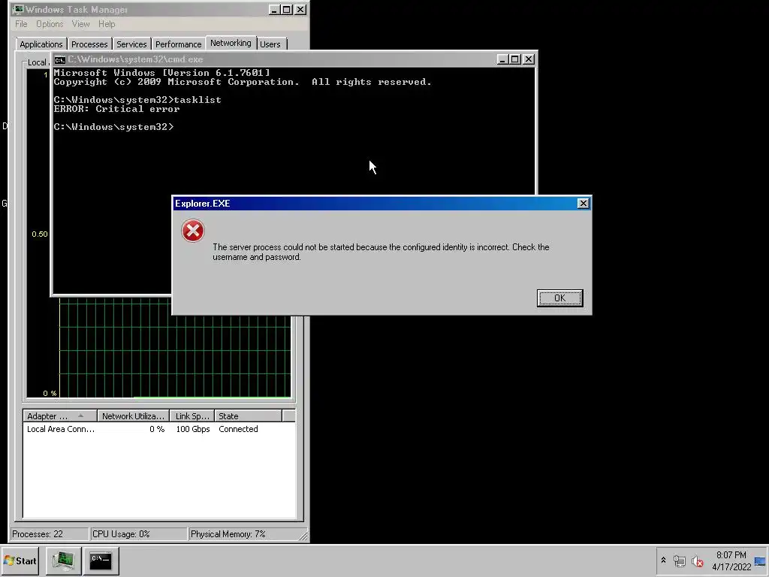Image resolution: width=769 pixels, height=577 pixels.
Task: Switch to the Services tab
Action: [131, 44]
